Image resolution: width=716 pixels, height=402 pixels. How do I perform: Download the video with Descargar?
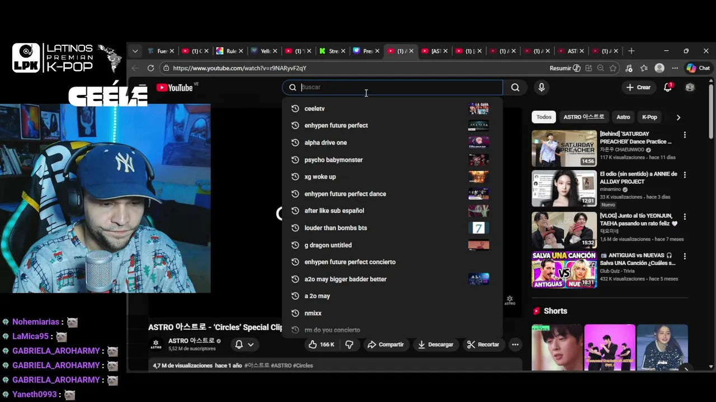tap(436, 344)
